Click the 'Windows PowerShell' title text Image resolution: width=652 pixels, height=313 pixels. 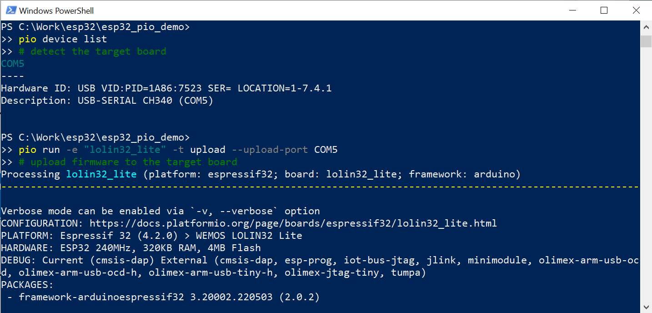57,10
